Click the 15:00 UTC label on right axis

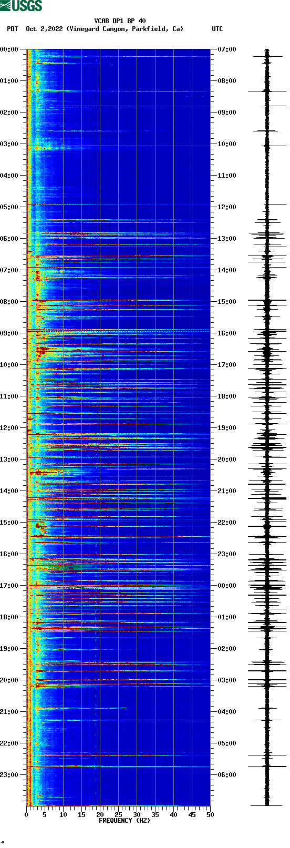tap(227, 302)
